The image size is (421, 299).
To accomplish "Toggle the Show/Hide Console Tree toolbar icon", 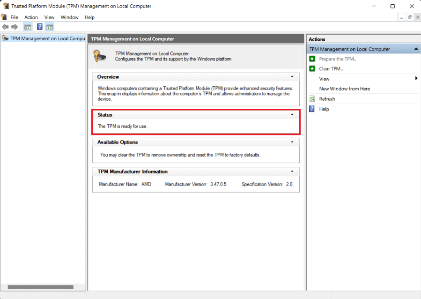I will (x=28, y=27).
